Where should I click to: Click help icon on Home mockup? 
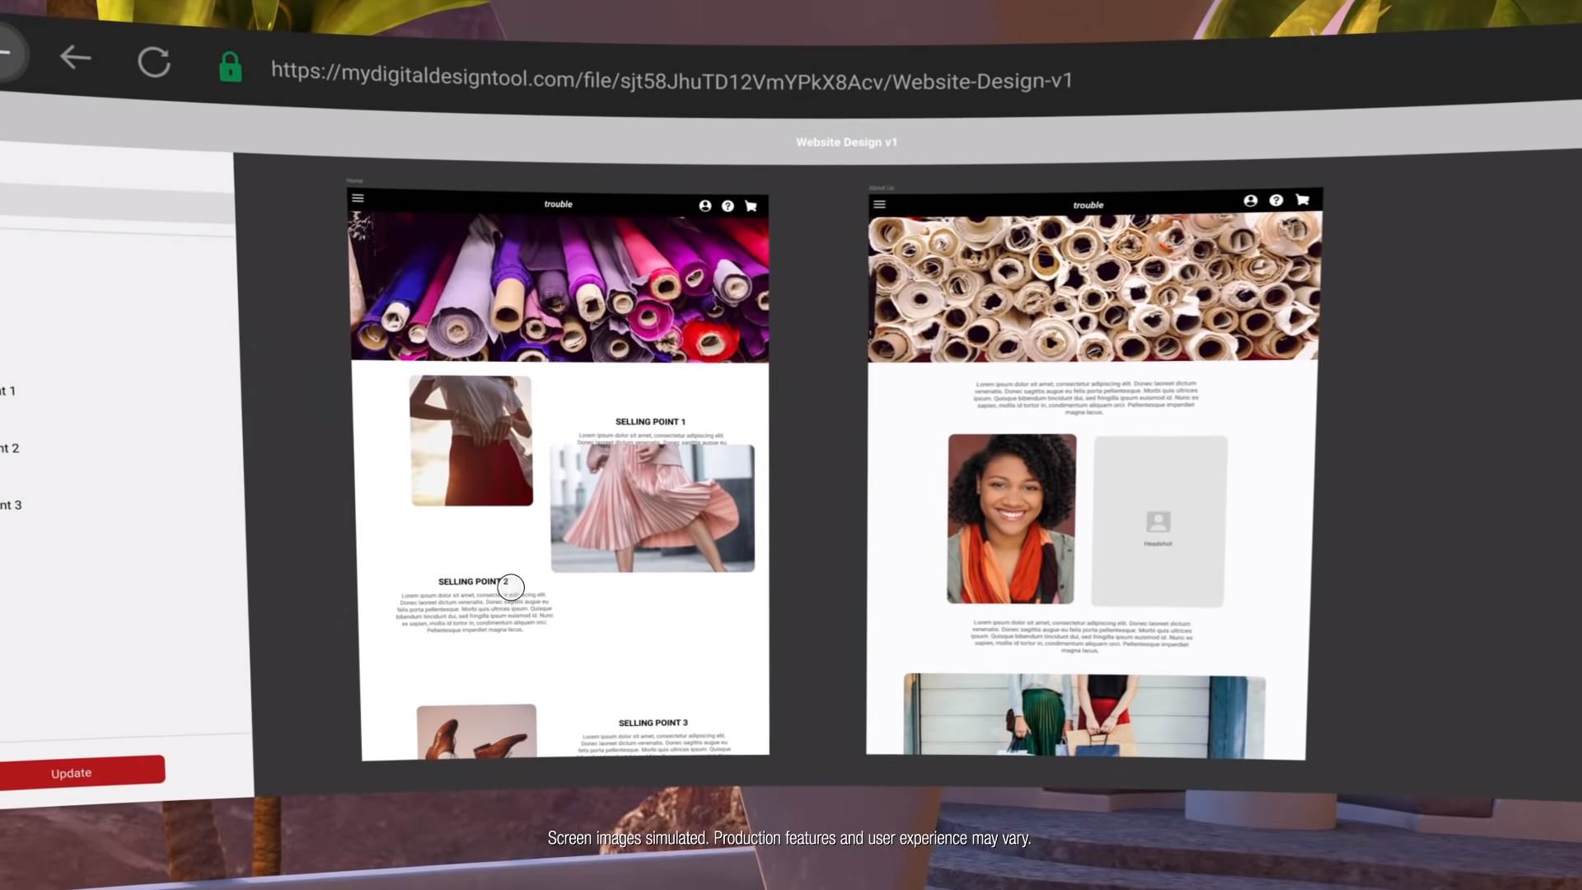pyautogui.click(x=728, y=206)
